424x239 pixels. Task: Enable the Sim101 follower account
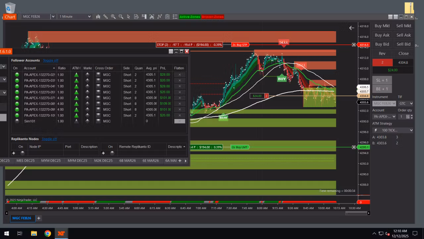tap(17, 121)
